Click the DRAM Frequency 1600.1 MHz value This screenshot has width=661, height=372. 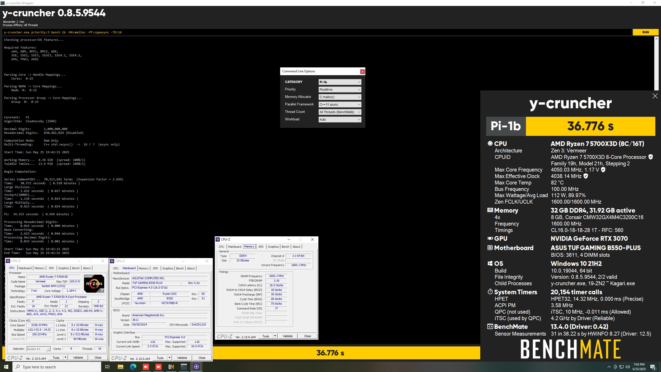[x=276, y=276]
